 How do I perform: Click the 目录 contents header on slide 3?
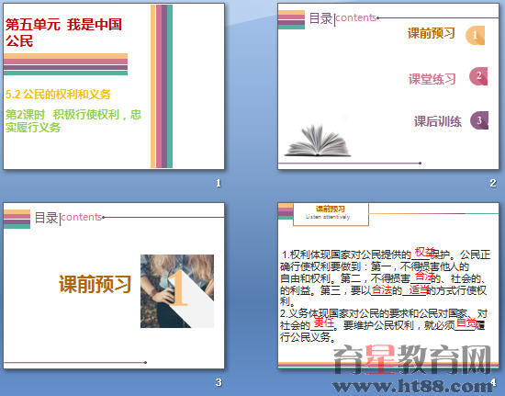(x=68, y=218)
